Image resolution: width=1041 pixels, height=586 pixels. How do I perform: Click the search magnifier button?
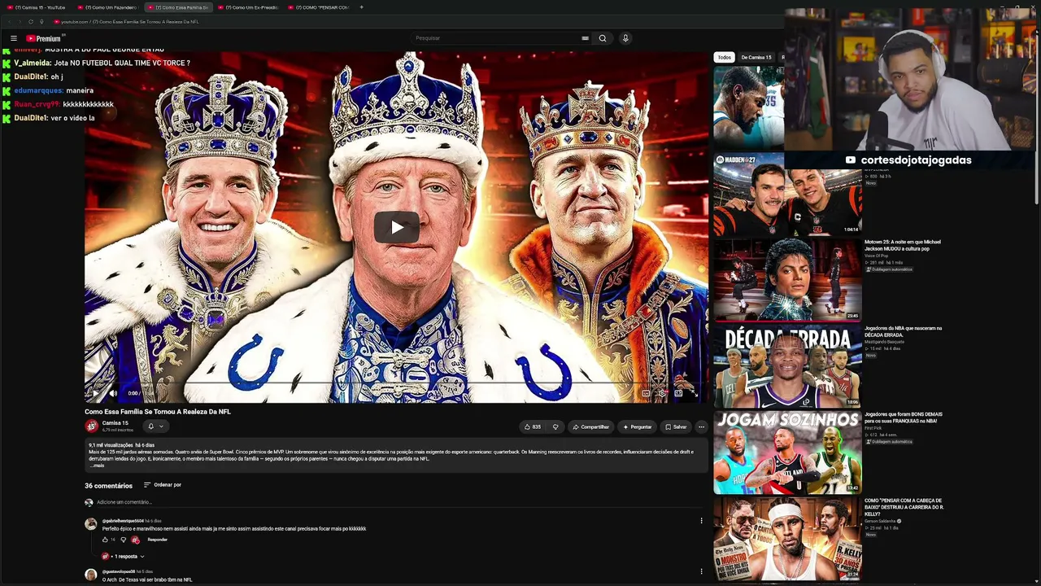click(603, 38)
